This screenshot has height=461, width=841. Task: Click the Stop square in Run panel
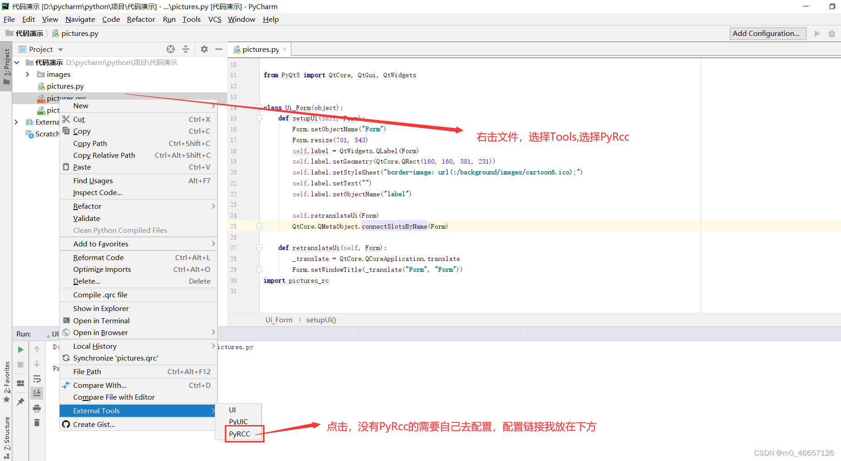coord(20,365)
